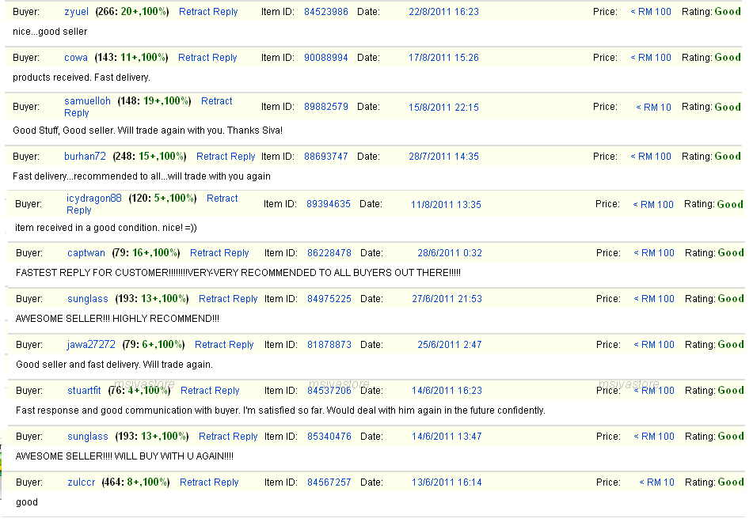
Task: Click Retract Reply for buyer cowa
Action: point(207,58)
